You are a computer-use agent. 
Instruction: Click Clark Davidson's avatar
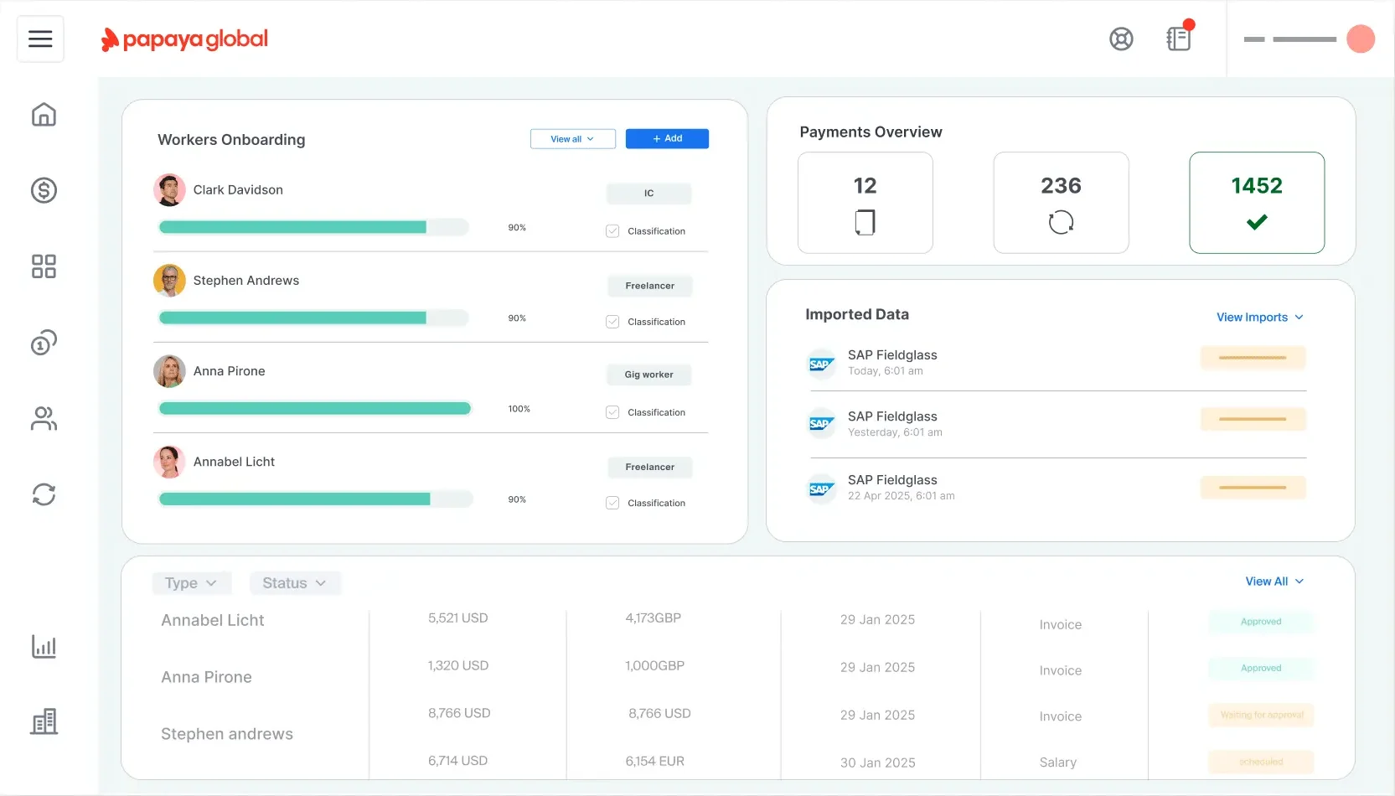click(x=169, y=190)
